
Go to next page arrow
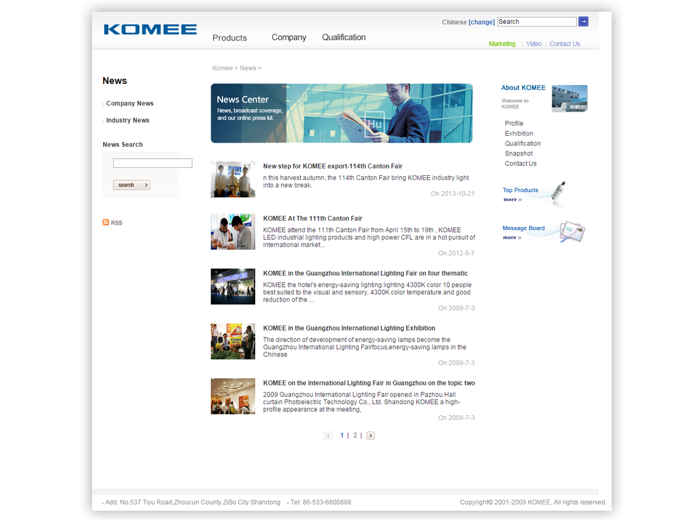[x=371, y=435]
